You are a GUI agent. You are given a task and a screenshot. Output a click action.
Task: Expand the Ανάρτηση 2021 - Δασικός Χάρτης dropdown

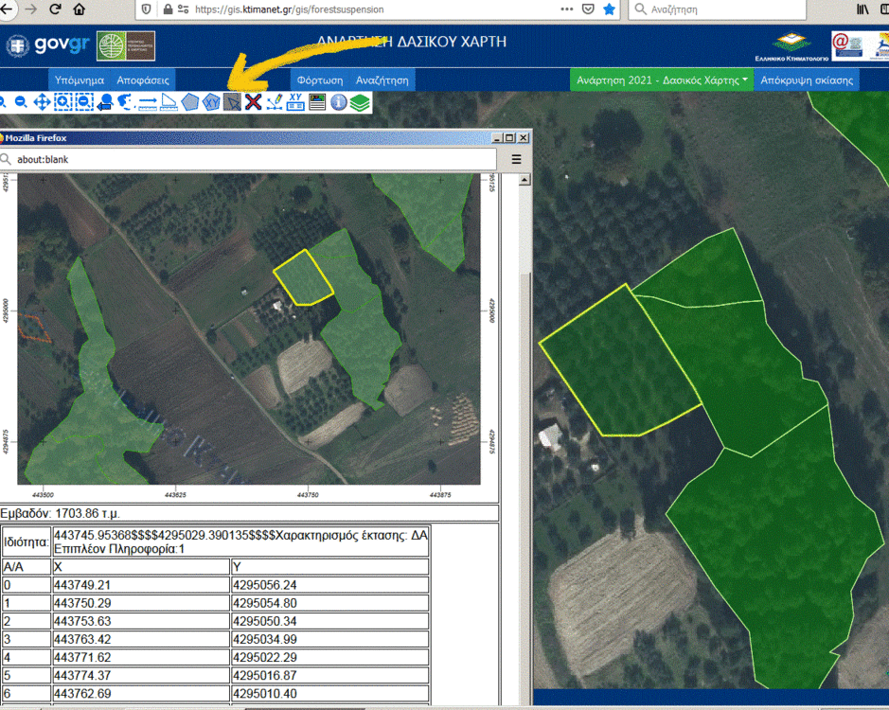pos(662,80)
